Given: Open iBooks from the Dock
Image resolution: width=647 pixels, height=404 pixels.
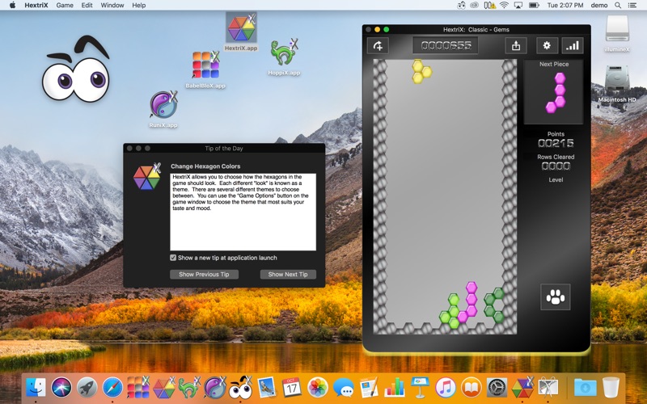Looking at the screenshot, I should [472, 388].
